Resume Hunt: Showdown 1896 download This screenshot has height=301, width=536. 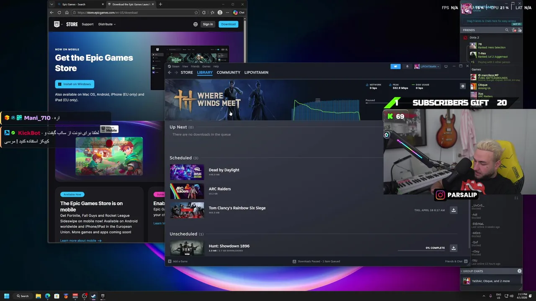click(x=454, y=248)
